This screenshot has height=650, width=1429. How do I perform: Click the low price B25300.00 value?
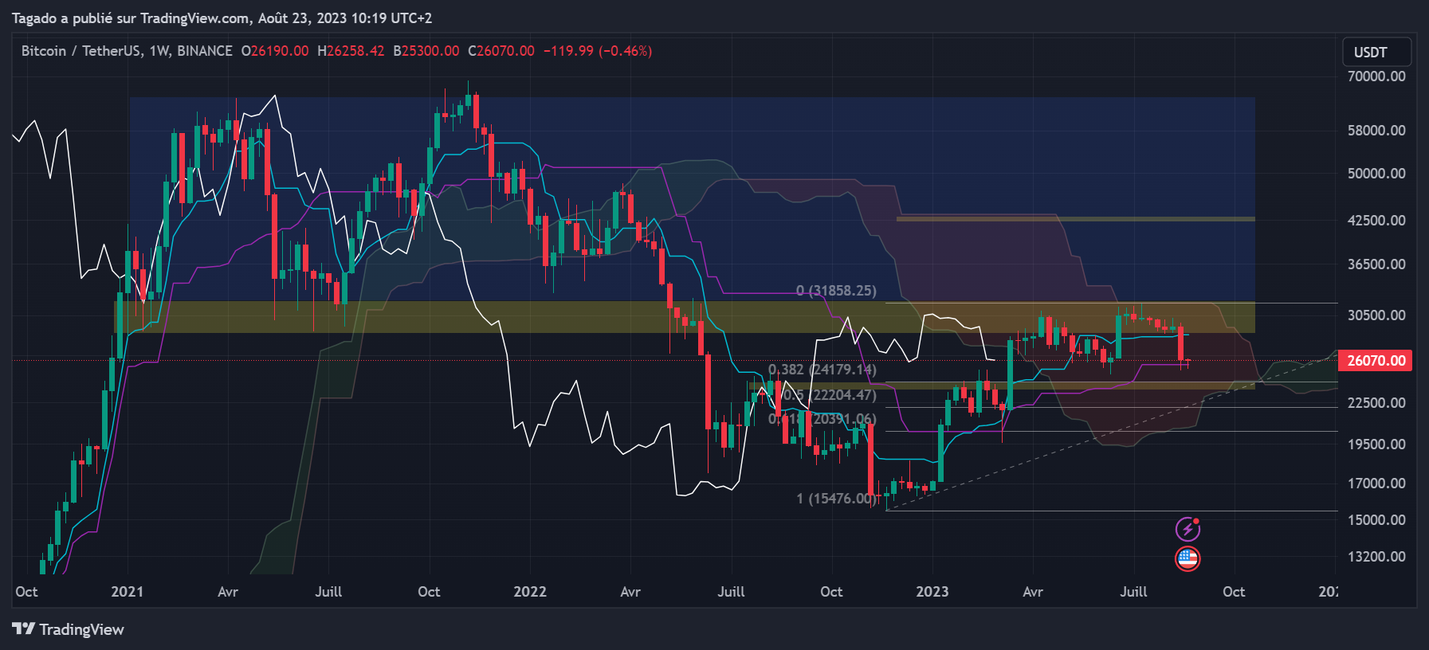426,51
